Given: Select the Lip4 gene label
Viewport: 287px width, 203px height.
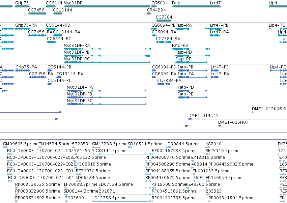Looking at the screenshot, I should point(273,3).
